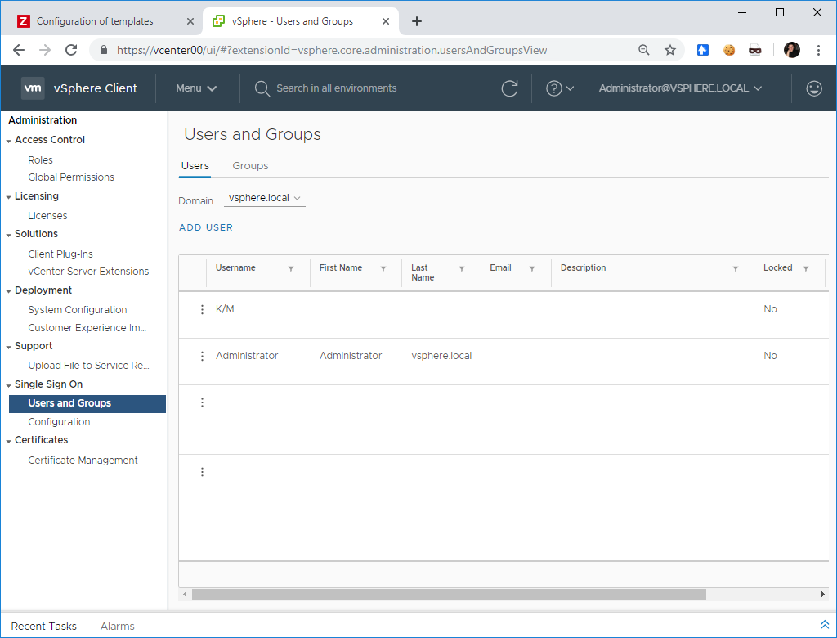Collapse the Solutions section

coord(8,235)
